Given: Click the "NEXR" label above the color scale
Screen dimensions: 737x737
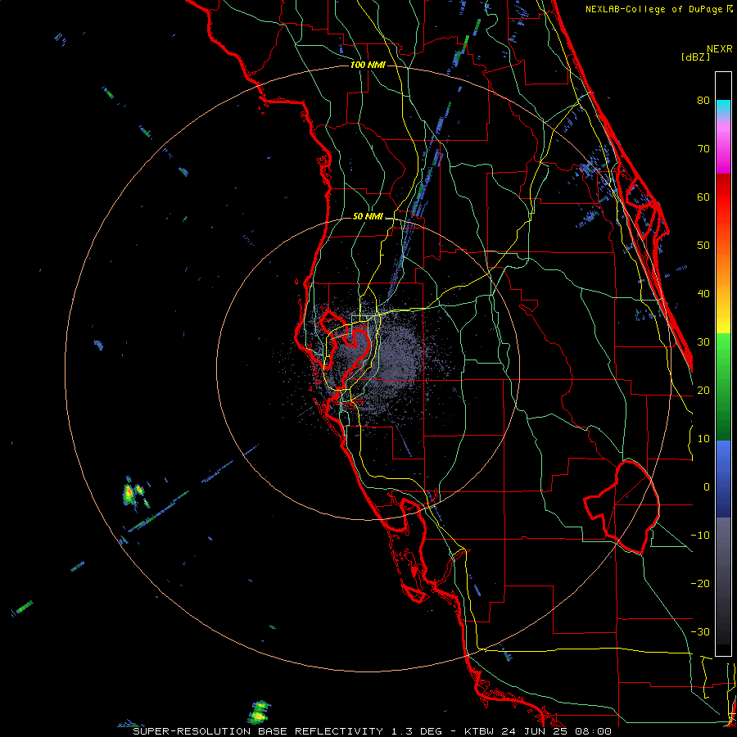Looking at the screenshot, I should coord(719,49).
